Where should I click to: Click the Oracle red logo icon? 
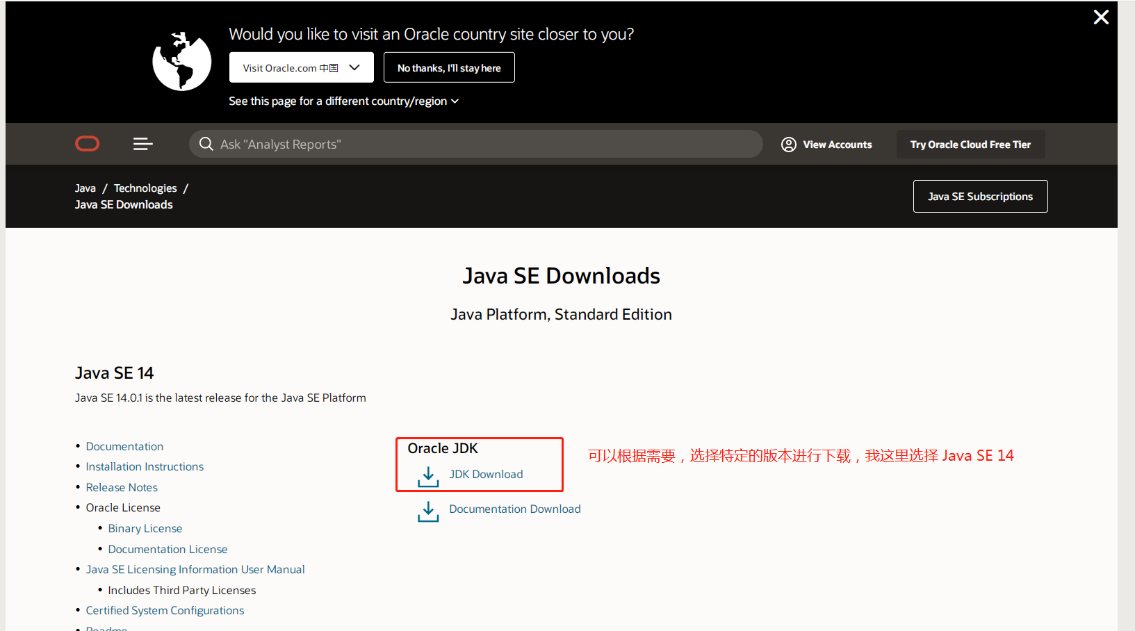point(88,144)
